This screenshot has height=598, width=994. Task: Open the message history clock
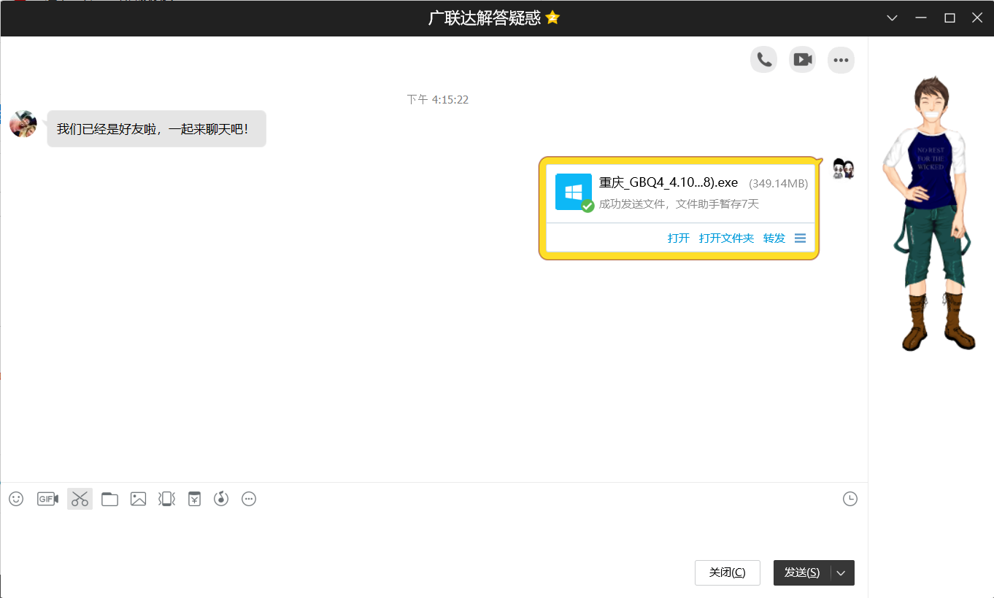pyautogui.click(x=850, y=499)
